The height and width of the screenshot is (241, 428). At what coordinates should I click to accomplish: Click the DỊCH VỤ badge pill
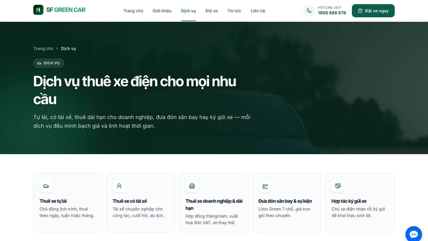pyautogui.click(x=48, y=63)
